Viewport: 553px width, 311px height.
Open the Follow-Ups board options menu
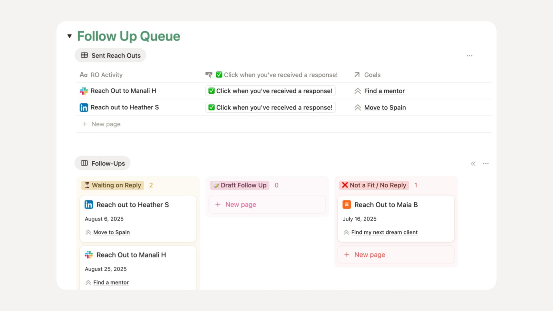tap(486, 163)
